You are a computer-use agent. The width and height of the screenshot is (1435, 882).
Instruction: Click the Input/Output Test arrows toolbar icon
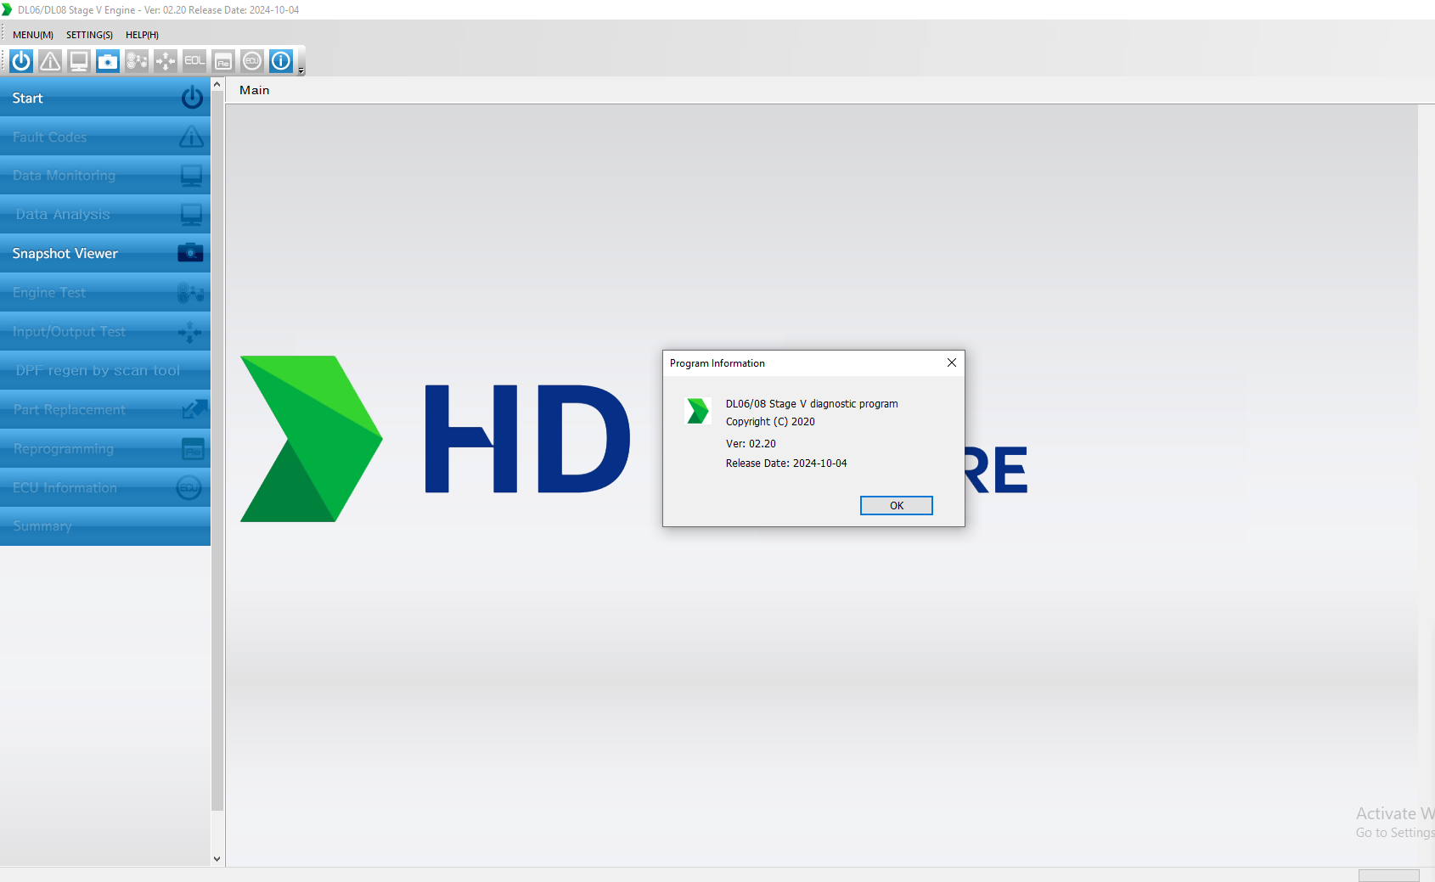(166, 61)
